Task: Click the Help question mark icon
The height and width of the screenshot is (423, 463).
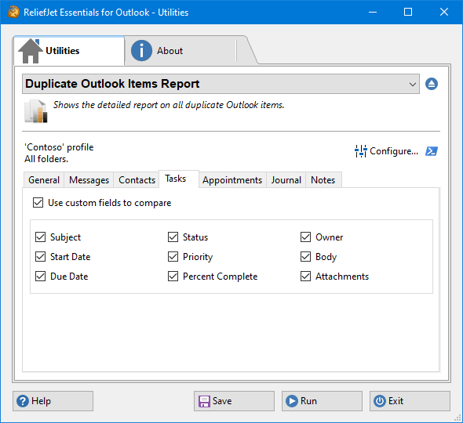Action: 23,401
